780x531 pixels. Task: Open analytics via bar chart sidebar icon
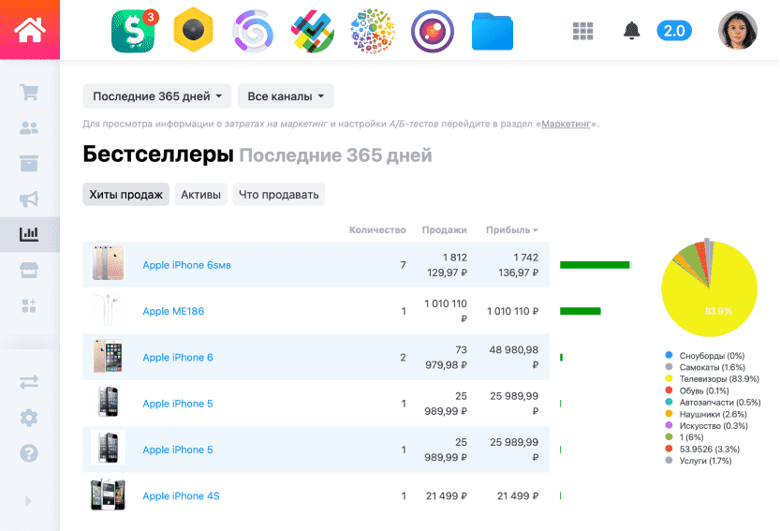(29, 233)
